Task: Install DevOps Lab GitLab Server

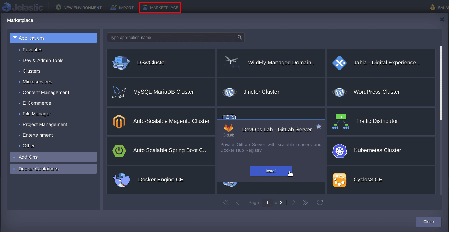Action: click(x=271, y=171)
